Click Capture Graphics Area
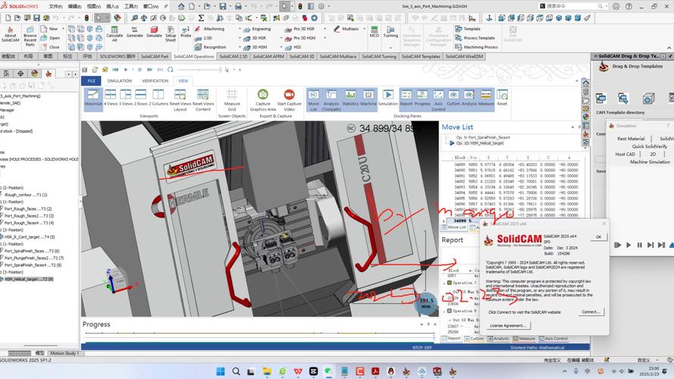The width and height of the screenshot is (674, 379). pyautogui.click(x=262, y=100)
